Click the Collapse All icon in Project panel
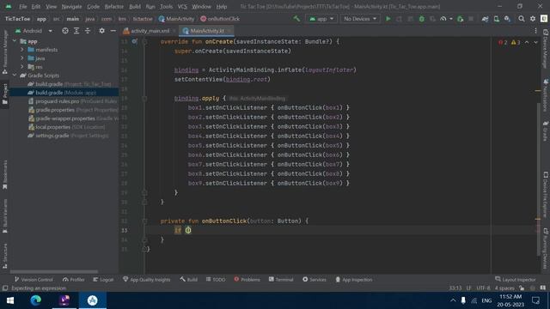The height and width of the screenshot is (309, 550). pyautogui.click(x=88, y=31)
